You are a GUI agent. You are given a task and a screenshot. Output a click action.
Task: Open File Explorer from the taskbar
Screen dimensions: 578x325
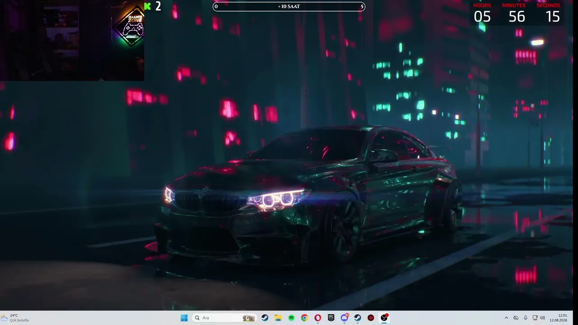coord(278,318)
